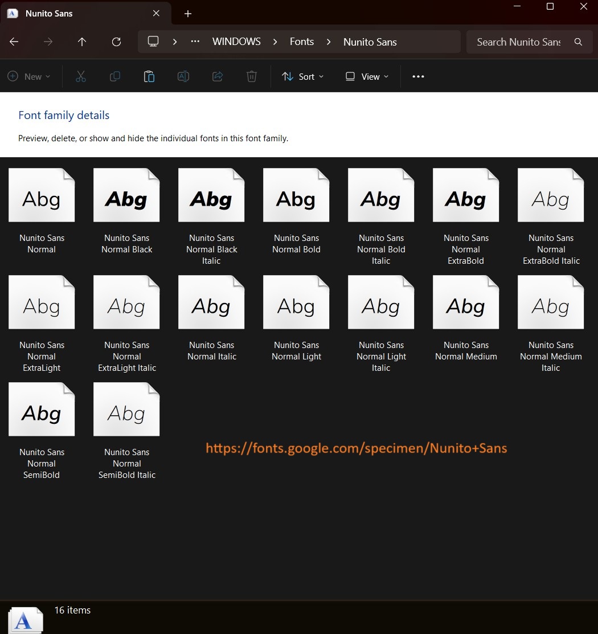The image size is (598, 634).
Task: Click the This PC icon in the address bar
Action: pos(153,41)
